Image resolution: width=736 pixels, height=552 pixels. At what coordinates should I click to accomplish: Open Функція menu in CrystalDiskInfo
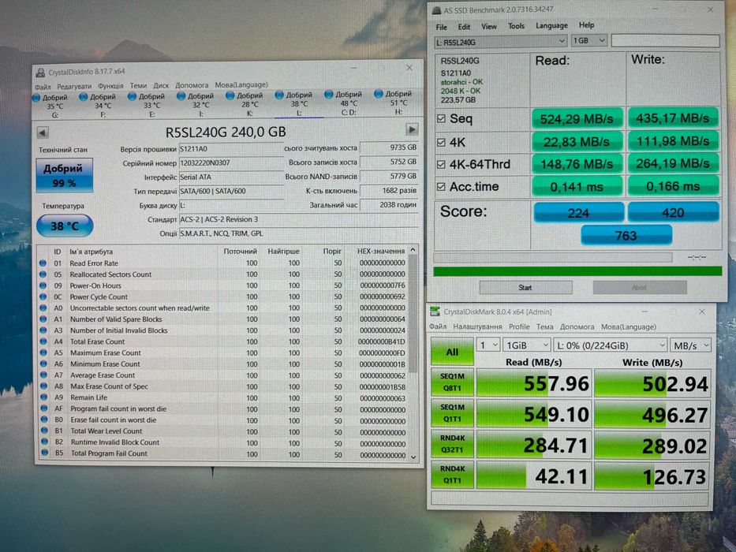[x=110, y=86]
